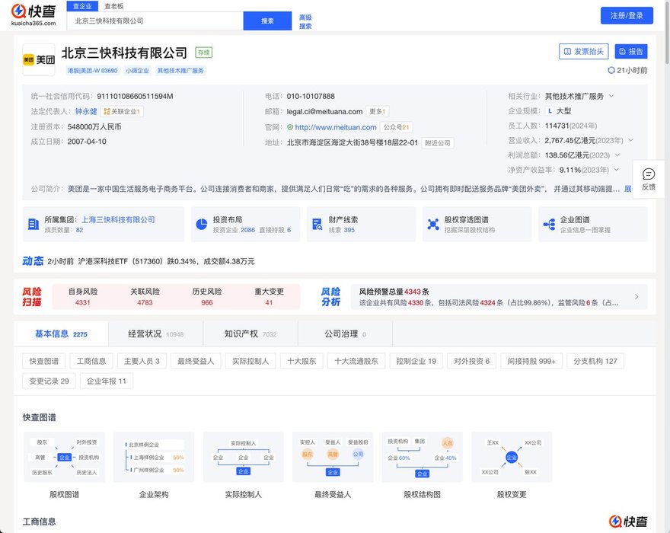The height and width of the screenshot is (533, 670).
Task: Click the 附近公司 button
Action: [x=438, y=142]
